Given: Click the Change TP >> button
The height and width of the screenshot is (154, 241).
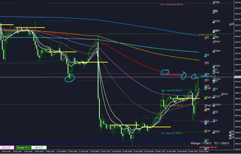Looking at the screenshot, I should pyautogui.click(x=24, y=147).
